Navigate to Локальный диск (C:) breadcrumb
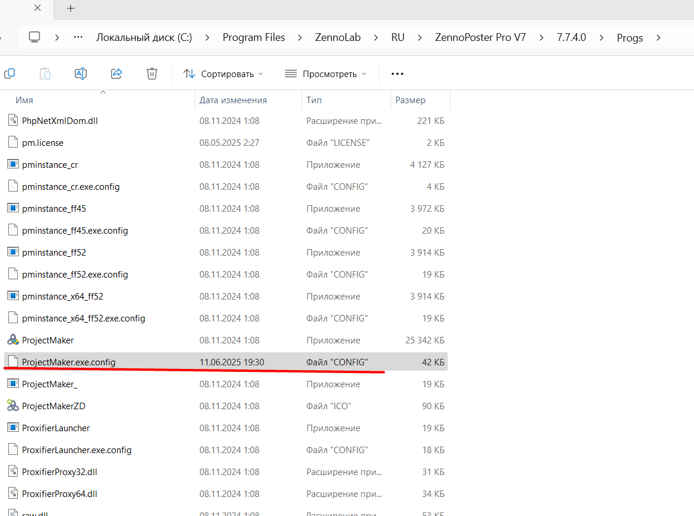Viewport: 694px width, 516px height. (144, 37)
